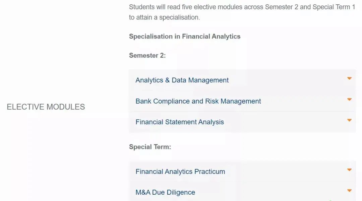Select Bank Compliance and Risk Management title

(198, 101)
